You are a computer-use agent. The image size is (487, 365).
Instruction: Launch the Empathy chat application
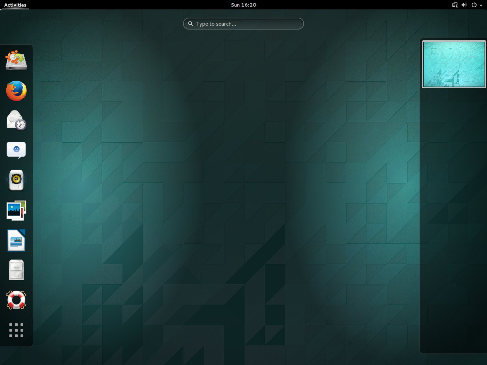(16, 150)
